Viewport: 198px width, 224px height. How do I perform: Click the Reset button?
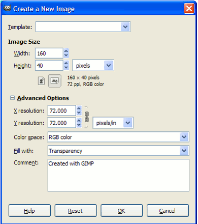click(76, 211)
